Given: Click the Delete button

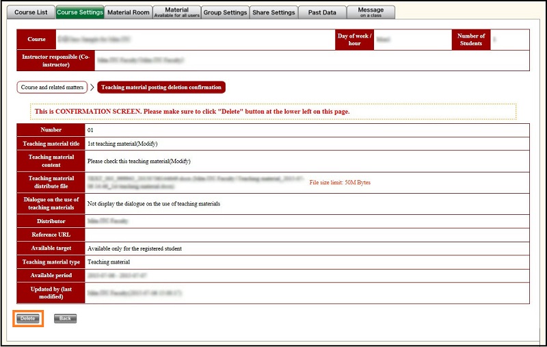Looking at the screenshot, I should (28, 318).
